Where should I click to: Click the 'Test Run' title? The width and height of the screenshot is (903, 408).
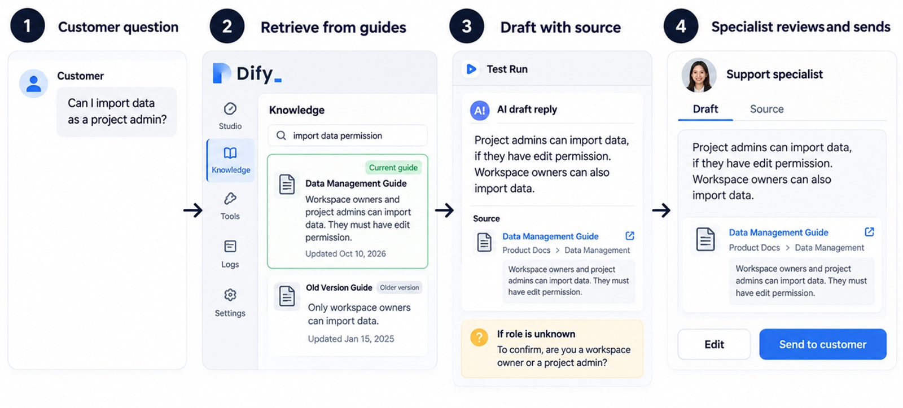point(507,69)
